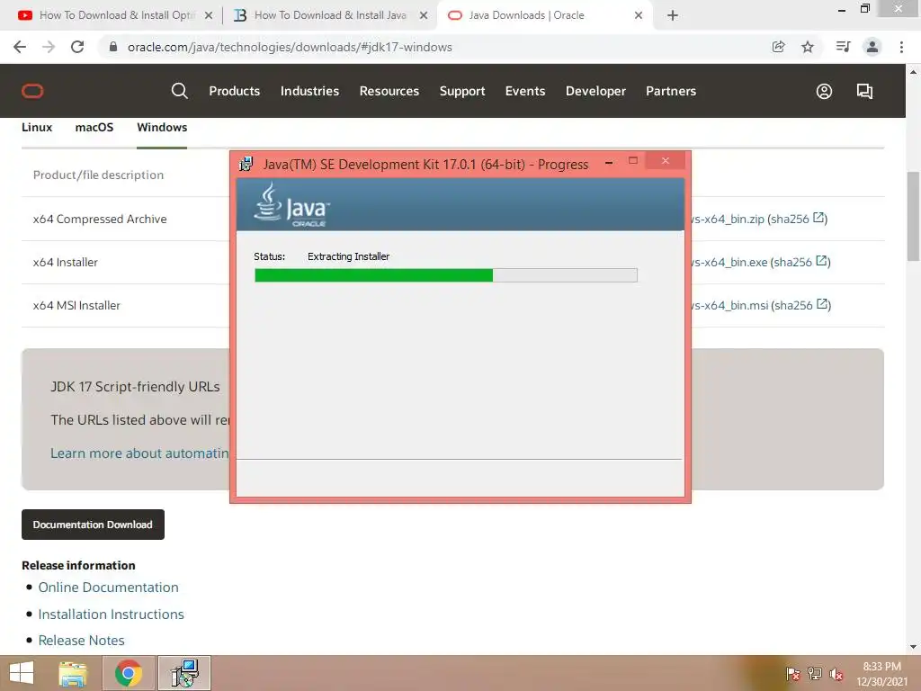Switch to the second How To Download Java tab
Image resolution: width=921 pixels, height=691 pixels.
point(329,15)
